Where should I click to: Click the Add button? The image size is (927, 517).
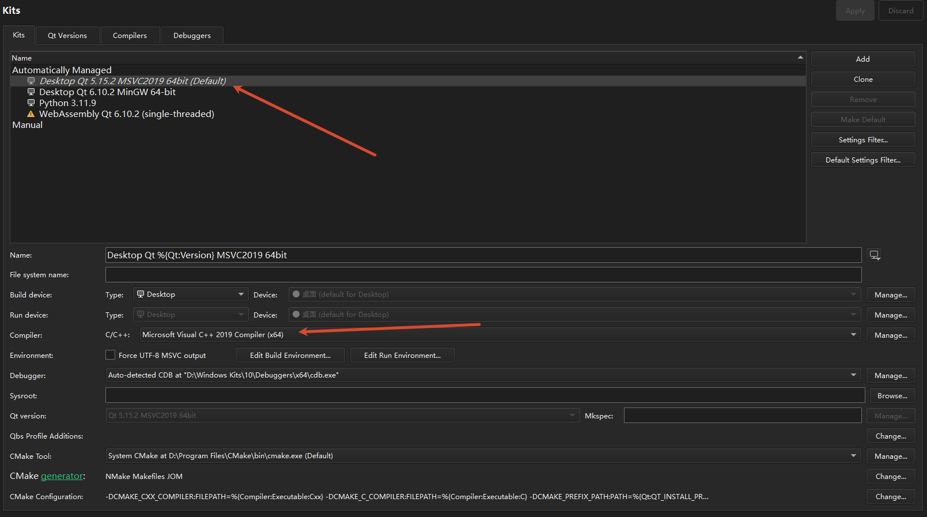(x=863, y=59)
